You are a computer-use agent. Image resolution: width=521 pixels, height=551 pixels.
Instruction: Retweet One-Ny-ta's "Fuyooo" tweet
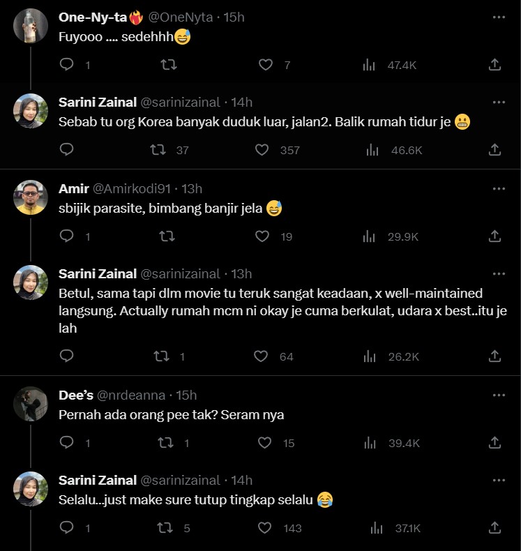168,65
